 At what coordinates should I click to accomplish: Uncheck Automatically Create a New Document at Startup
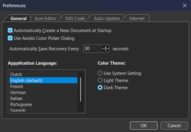10,31
